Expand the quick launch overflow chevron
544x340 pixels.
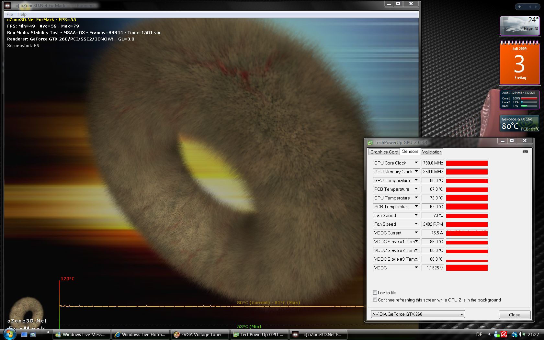[48, 332]
